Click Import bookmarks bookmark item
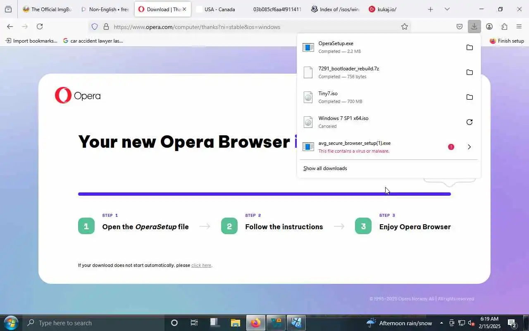This screenshot has width=529, height=331. tap(31, 41)
